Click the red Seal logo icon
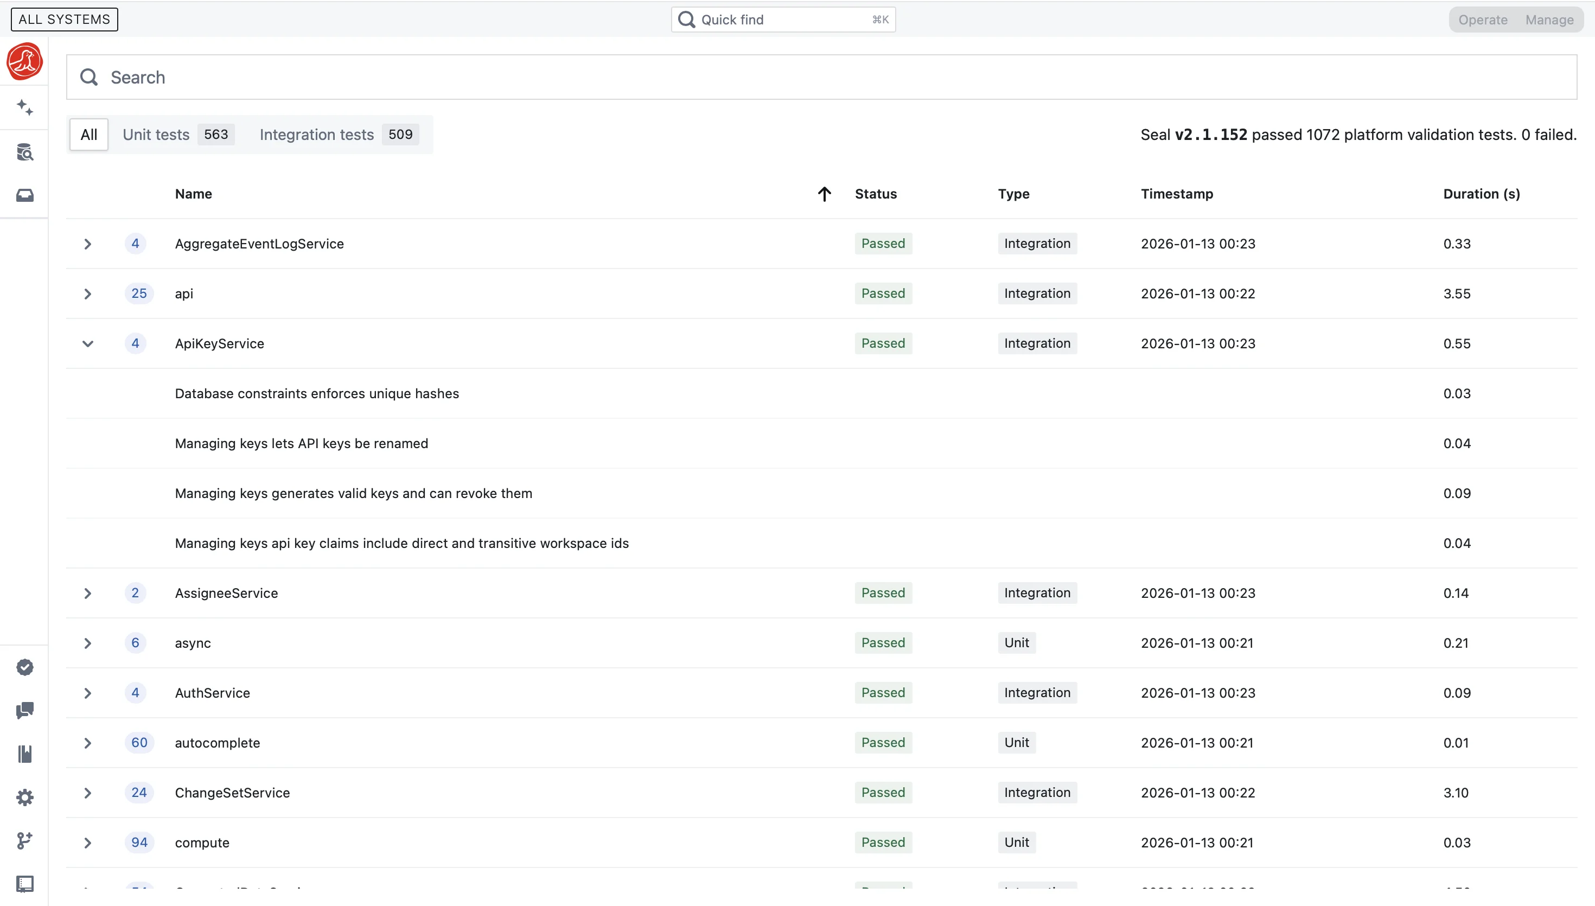 (x=24, y=61)
